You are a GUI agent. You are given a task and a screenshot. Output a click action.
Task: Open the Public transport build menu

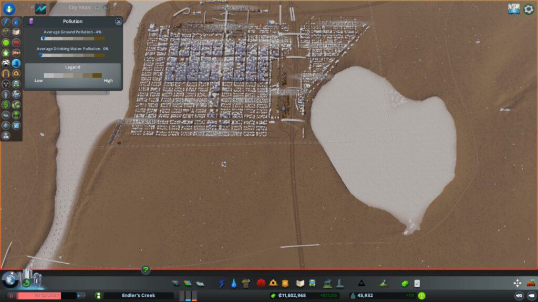click(312, 283)
